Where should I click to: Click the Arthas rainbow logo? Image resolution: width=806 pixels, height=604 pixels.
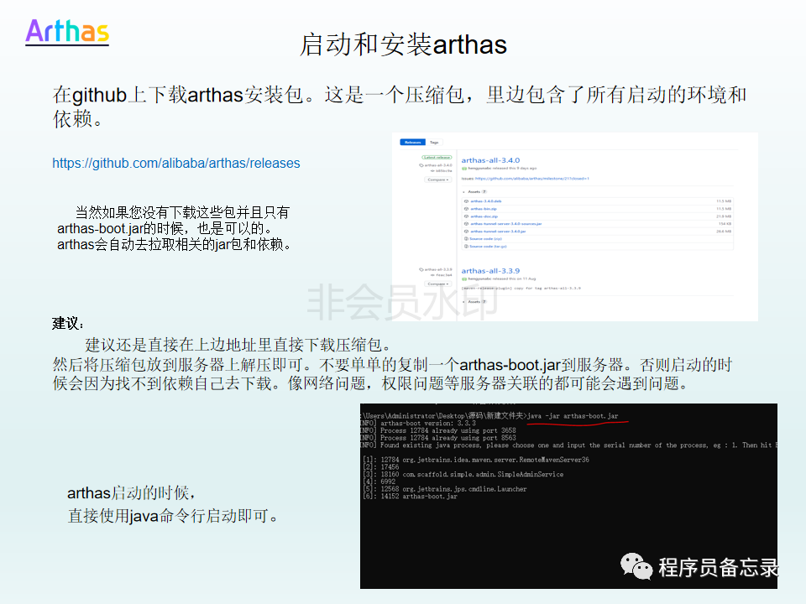67,32
